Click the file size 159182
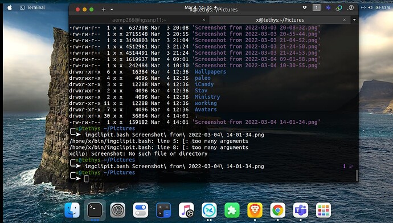Image resolution: width=393 pixels, height=223 pixels. pyautogui.click(x=138, y=122)
